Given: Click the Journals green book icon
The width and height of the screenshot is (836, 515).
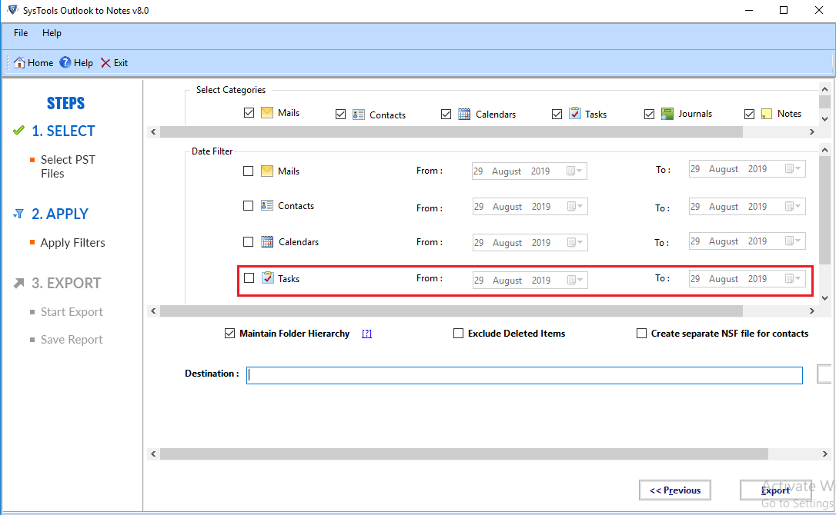Looking at the screenshot, I should point(667,114).
